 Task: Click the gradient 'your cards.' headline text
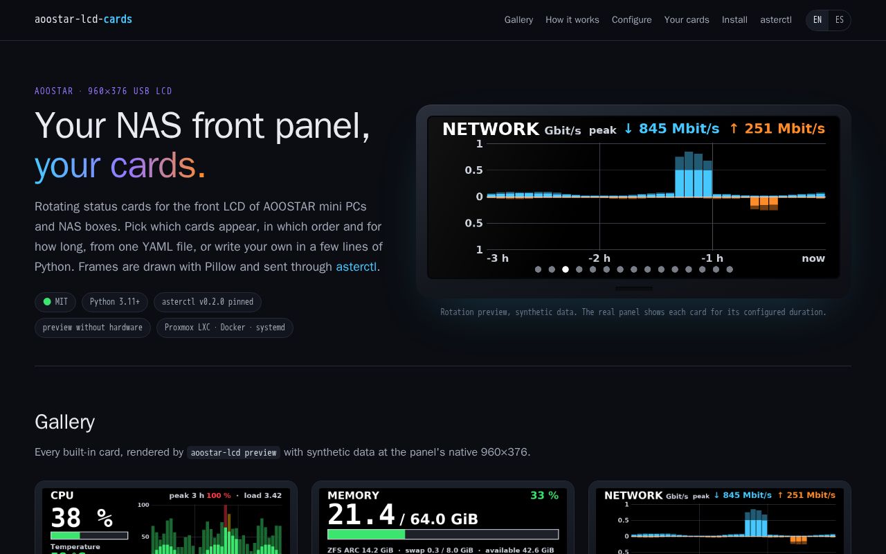tap(120, 165)
